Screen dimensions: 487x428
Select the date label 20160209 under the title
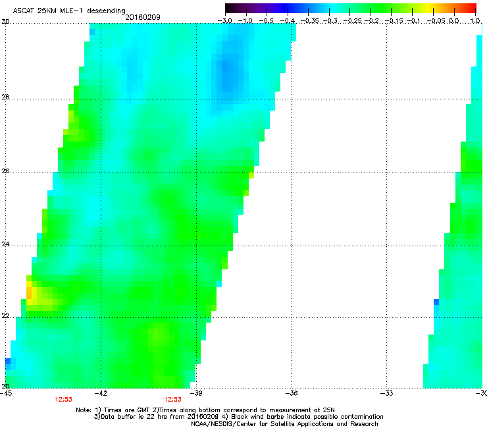(143, 17)
